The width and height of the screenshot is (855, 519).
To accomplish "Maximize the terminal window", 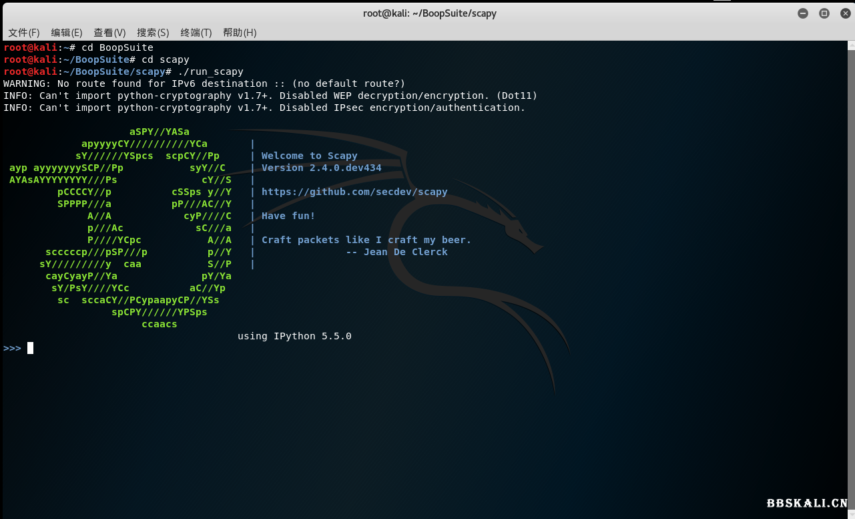I will click(x=824, y=13).
